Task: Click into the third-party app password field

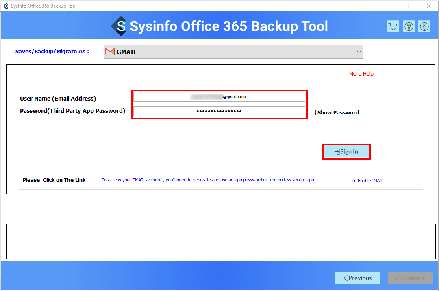Action: pyautogui.click(x=219, y=112)
